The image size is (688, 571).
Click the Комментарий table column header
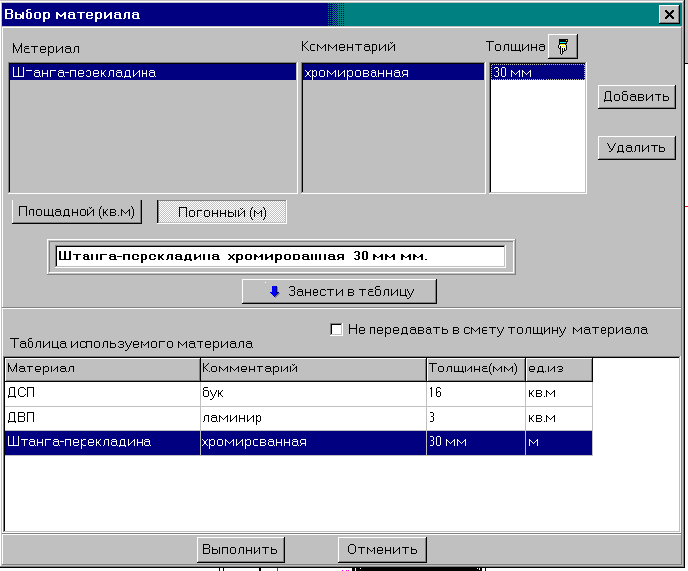click(313, 369)
